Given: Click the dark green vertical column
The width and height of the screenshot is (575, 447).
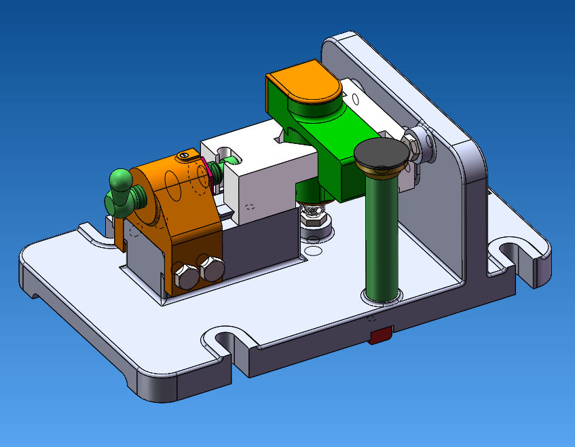Looking at the screenshot, I should [382, 238].
